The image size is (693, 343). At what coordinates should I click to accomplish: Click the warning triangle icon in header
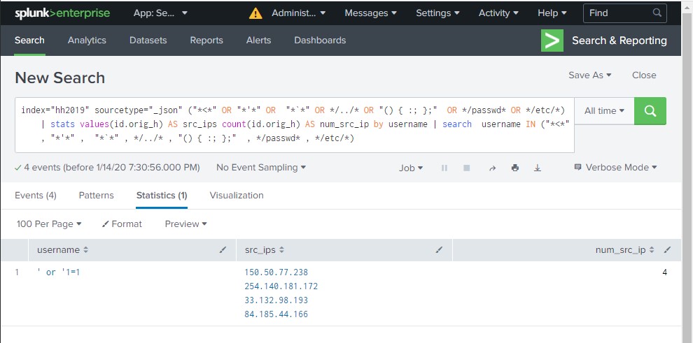pos(255,13)
